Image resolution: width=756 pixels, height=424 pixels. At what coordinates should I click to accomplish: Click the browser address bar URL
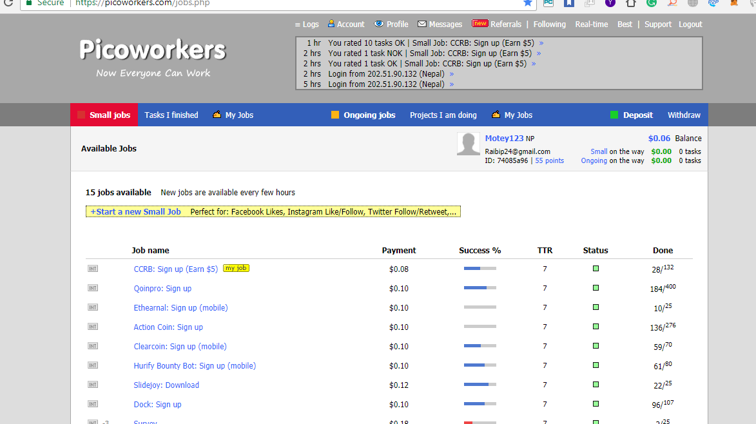point(142,3)
